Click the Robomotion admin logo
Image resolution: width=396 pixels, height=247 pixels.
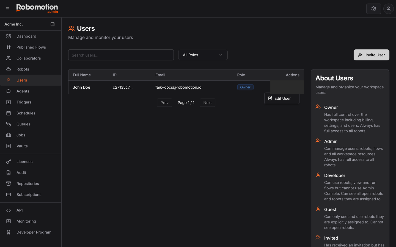pyautogui.click(x=37, y=9)
